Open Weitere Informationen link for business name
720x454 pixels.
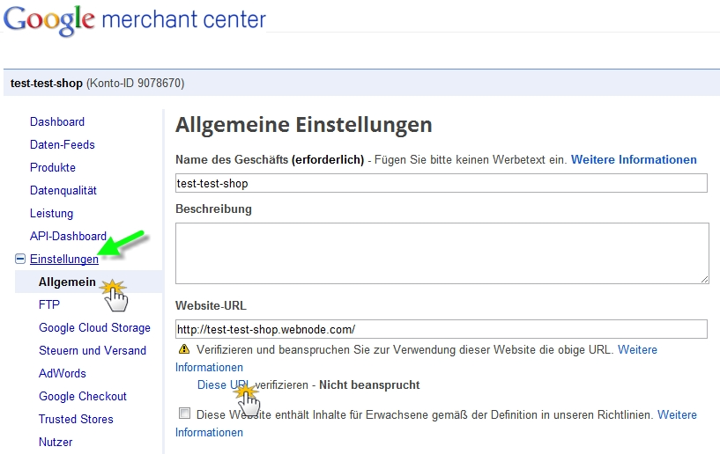tap(634, 159)
